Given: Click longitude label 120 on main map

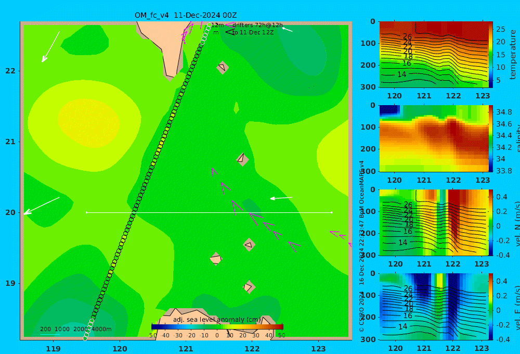Looking at the screenshot, I should click(120, 349).
